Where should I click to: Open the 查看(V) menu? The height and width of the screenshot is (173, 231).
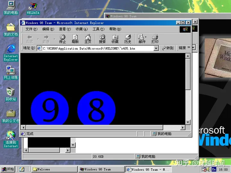(x=65, y=29)
